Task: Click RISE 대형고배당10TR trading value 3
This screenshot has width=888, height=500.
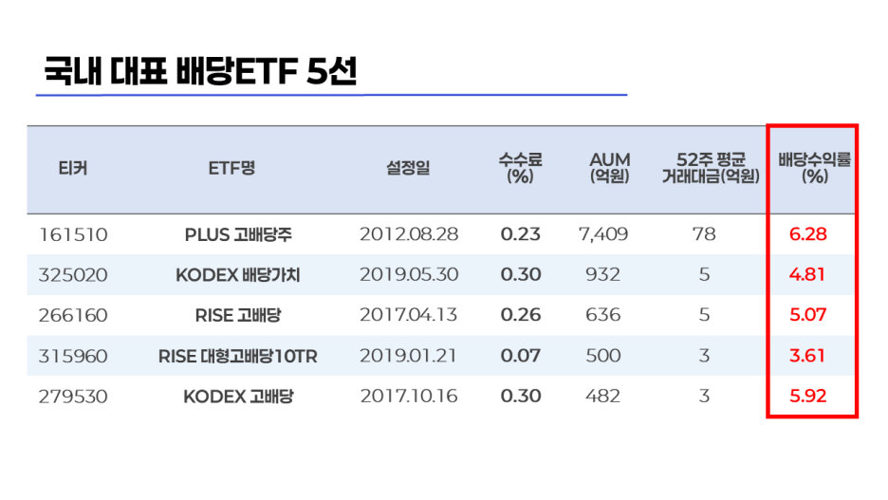Action: coord(704,356)
